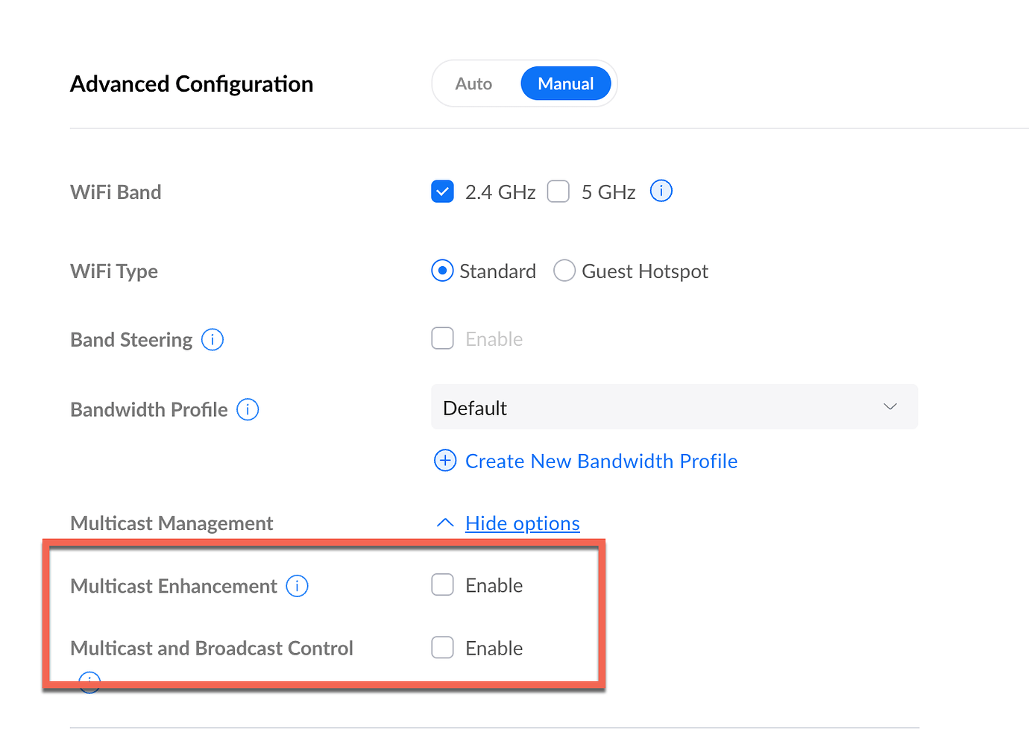Choose Guest Hotspot WiFi type
This screenshot has height=744, width=1029.
click(564, 271)
